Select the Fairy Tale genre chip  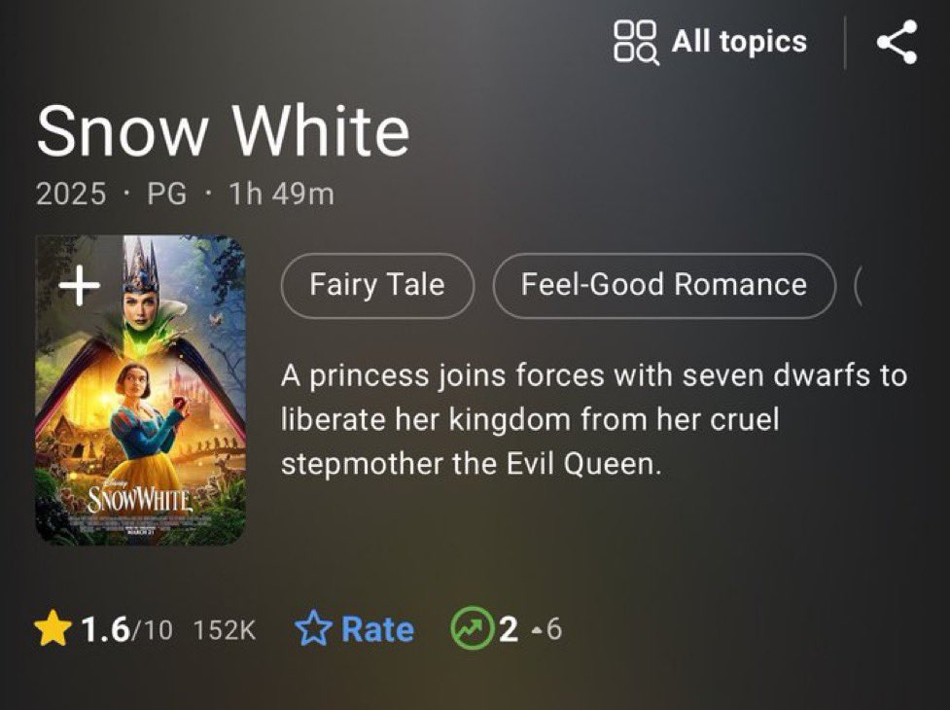point(377,285)
